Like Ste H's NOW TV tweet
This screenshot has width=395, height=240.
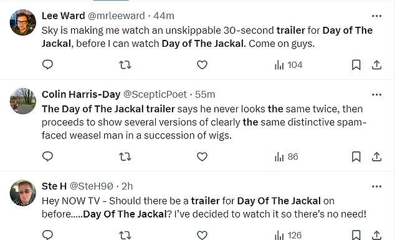[202, 235]
